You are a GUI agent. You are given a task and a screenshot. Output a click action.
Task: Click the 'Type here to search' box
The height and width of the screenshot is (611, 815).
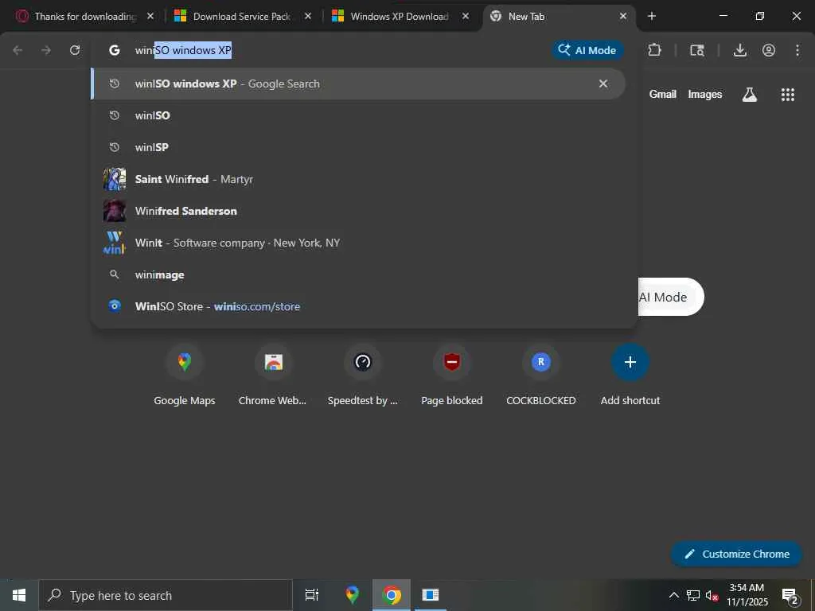(166, 595)
